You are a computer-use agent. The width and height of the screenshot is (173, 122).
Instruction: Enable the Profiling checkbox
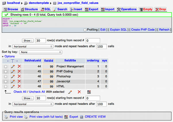(x=85, y=30)
